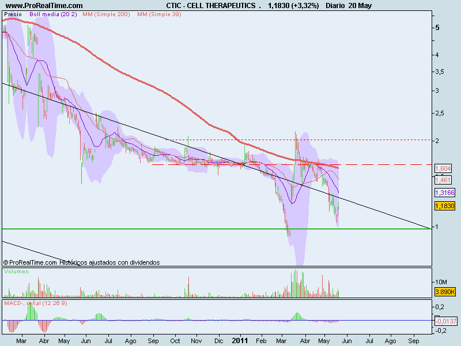Select the 1,1830 (+3,32%) quote text
The width and height of the screenshot is (461, 346).
point(293,6)
